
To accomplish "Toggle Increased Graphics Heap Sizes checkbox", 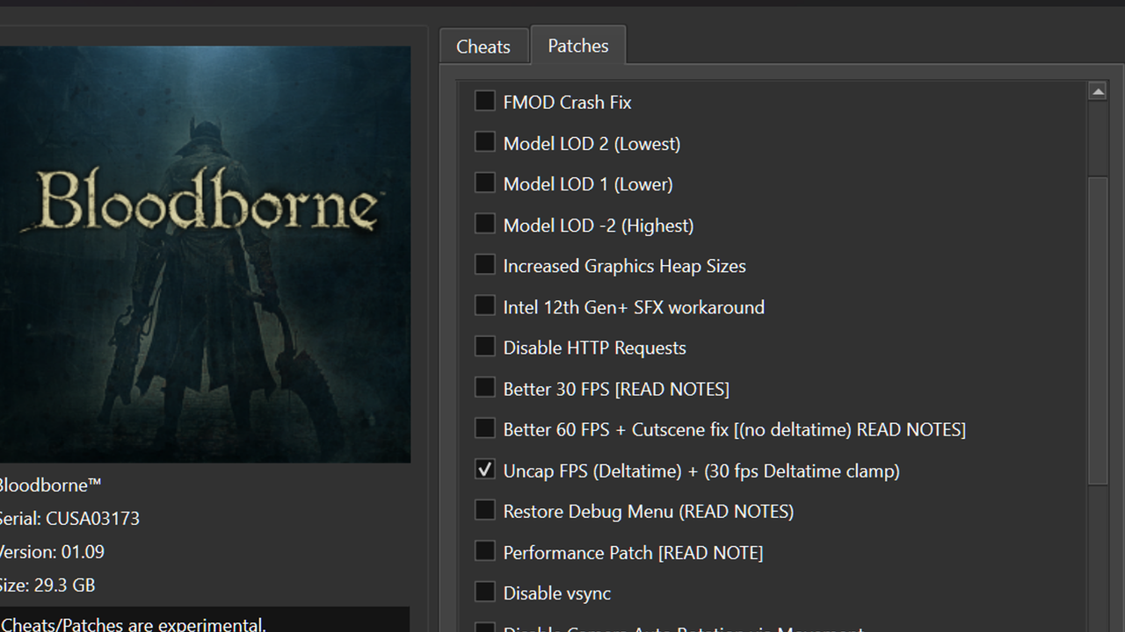I will tap(484, 264).
